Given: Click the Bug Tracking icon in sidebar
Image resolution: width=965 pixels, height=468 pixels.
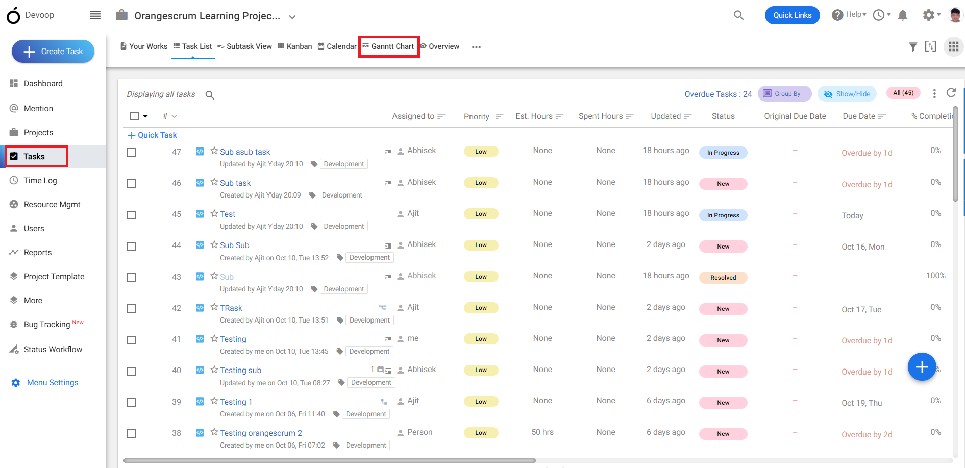Looking at the screenshot, I should pyautogui.click(x=14, y=324).
